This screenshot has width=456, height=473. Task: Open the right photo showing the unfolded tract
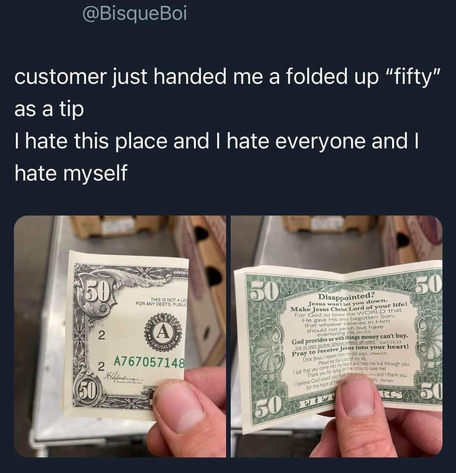point(337,336)
